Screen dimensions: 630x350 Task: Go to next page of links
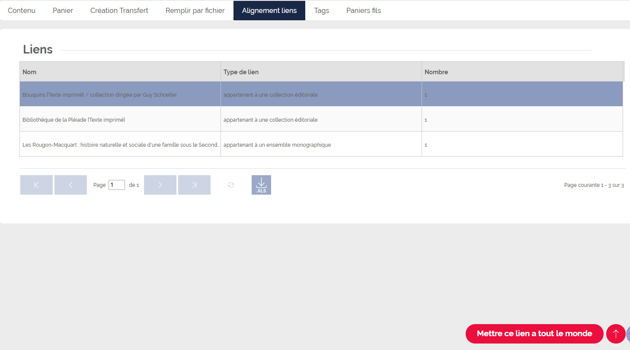coord(160,185)
